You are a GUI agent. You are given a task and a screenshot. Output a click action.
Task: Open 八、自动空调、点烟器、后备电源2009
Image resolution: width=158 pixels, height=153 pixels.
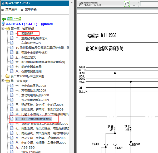pos(41,138)
